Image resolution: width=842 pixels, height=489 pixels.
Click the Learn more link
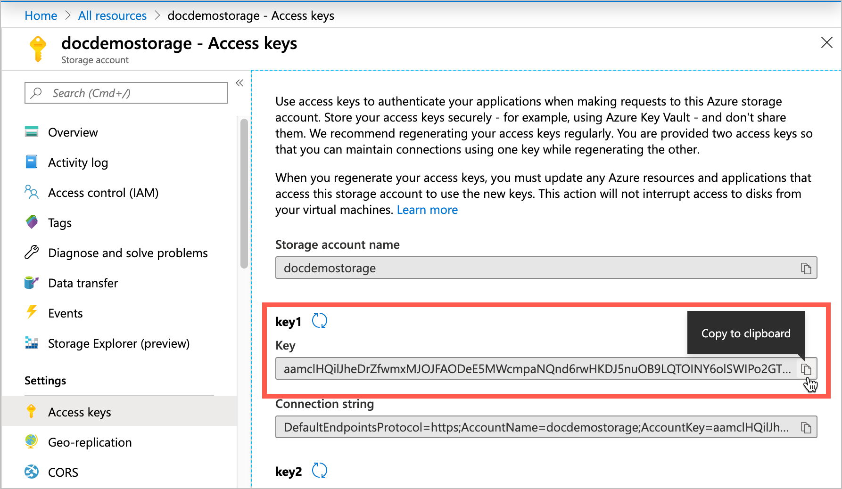pyautogui.click(x=427, y=210)
